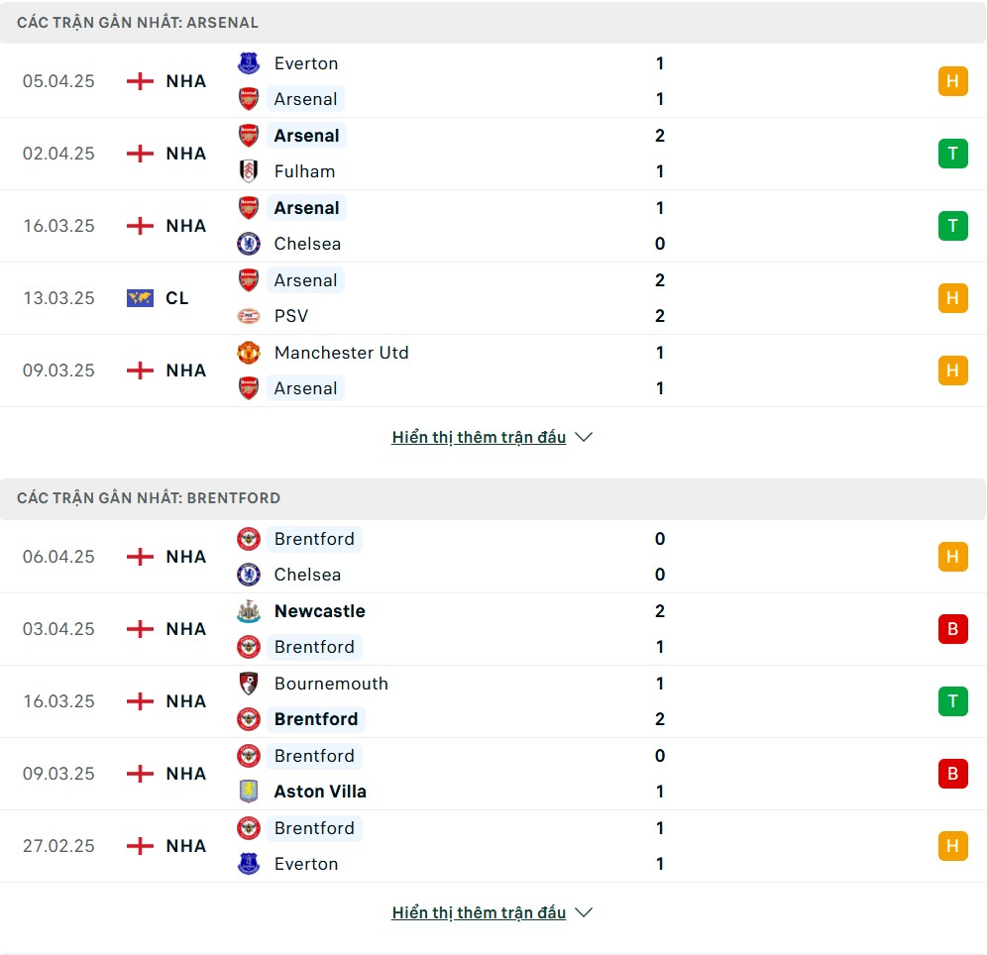
Task: Click the orange H badge for Everton-Arsenal
Action: tap(953, 81)
